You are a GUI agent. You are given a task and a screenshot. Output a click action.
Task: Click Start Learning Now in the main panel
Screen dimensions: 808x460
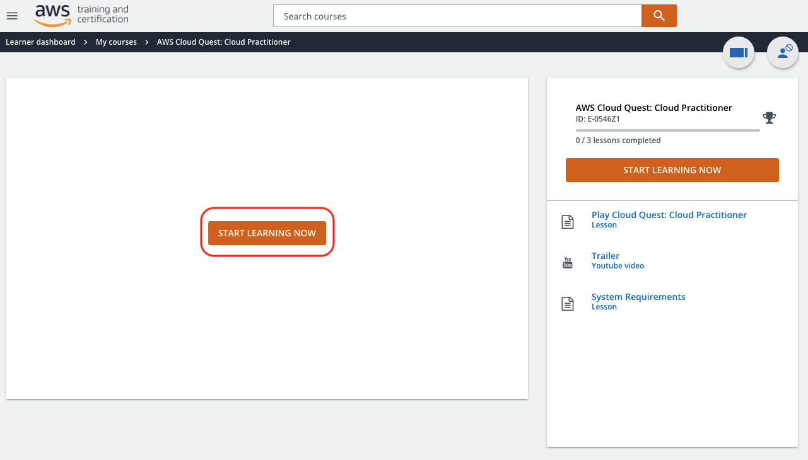point(267,233)
